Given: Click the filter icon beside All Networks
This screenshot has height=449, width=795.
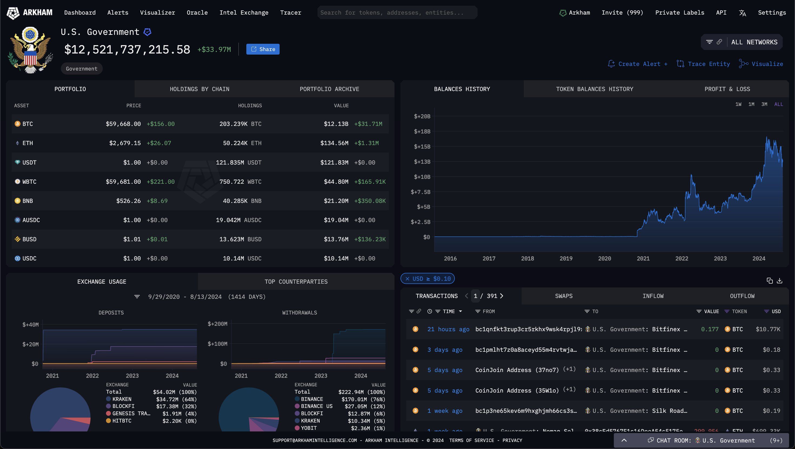Looking at the screenshot, I should pyautogui.click(x=709, y=42).
